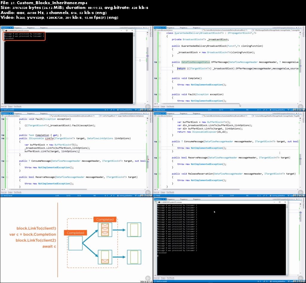Minimize the cmd.exe console window in 00:09:50 frame

[x=274, y=202]
